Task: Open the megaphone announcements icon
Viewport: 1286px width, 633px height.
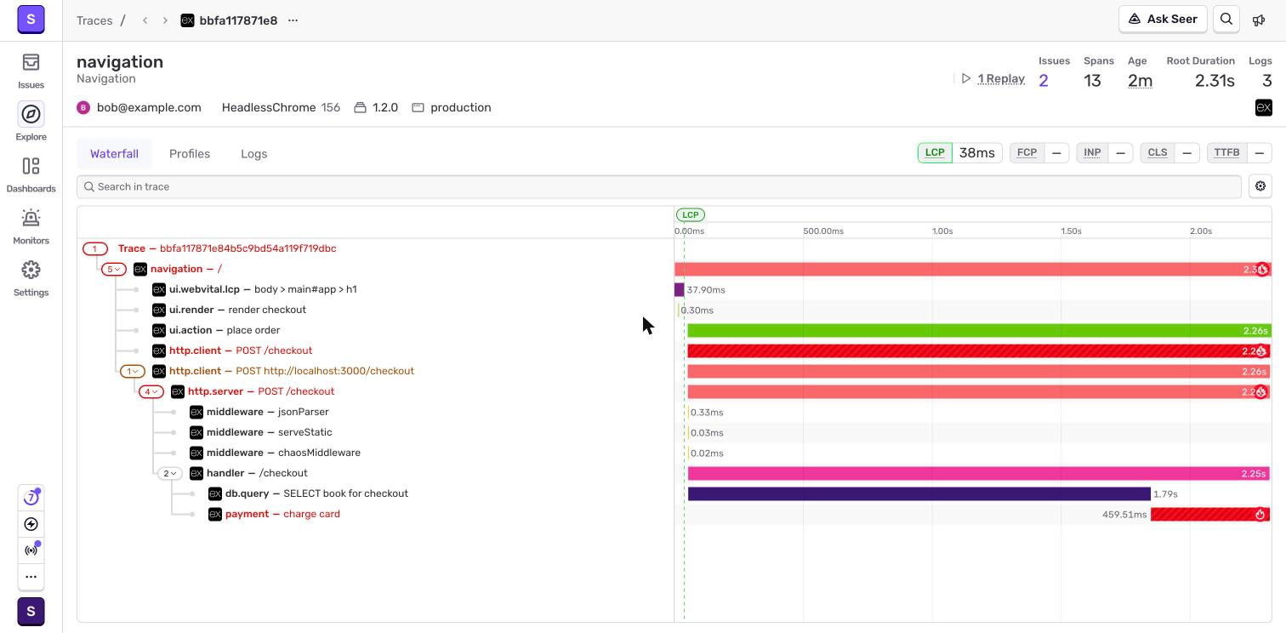Action: coord(1259,20)
